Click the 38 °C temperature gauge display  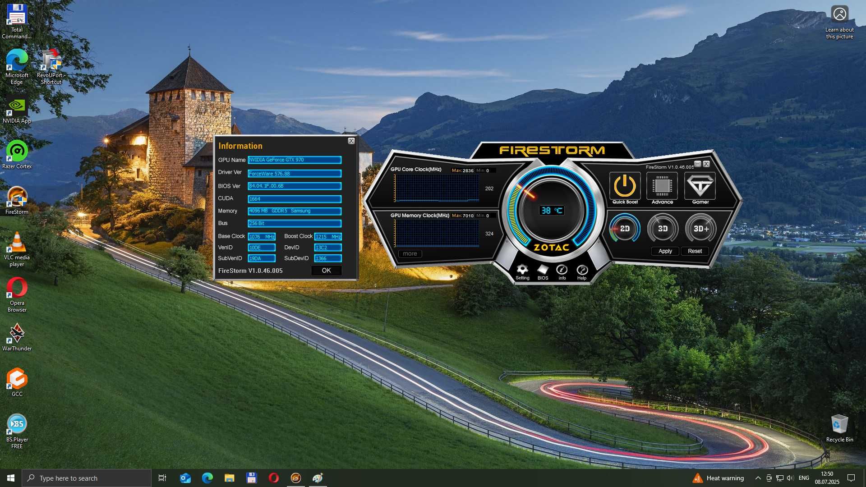552,211
